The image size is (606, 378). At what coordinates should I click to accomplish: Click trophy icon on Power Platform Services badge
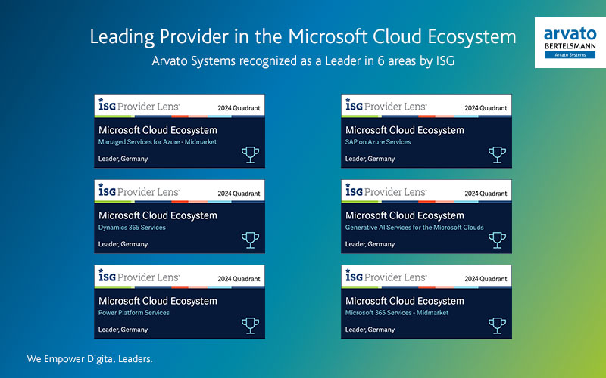pyautogui.click(x=250, y=326)
